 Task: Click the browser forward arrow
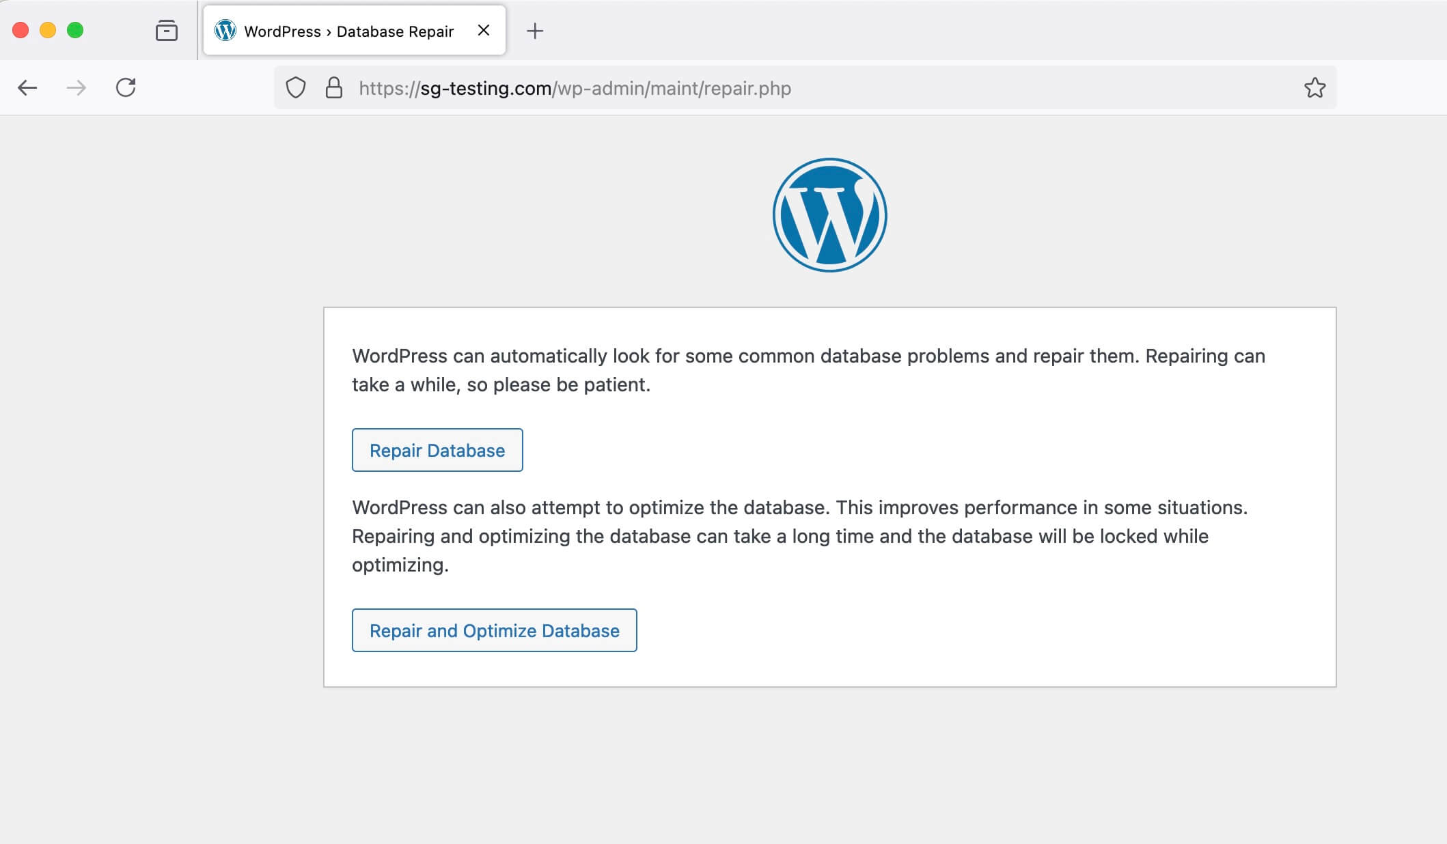(x=77, y=87)
